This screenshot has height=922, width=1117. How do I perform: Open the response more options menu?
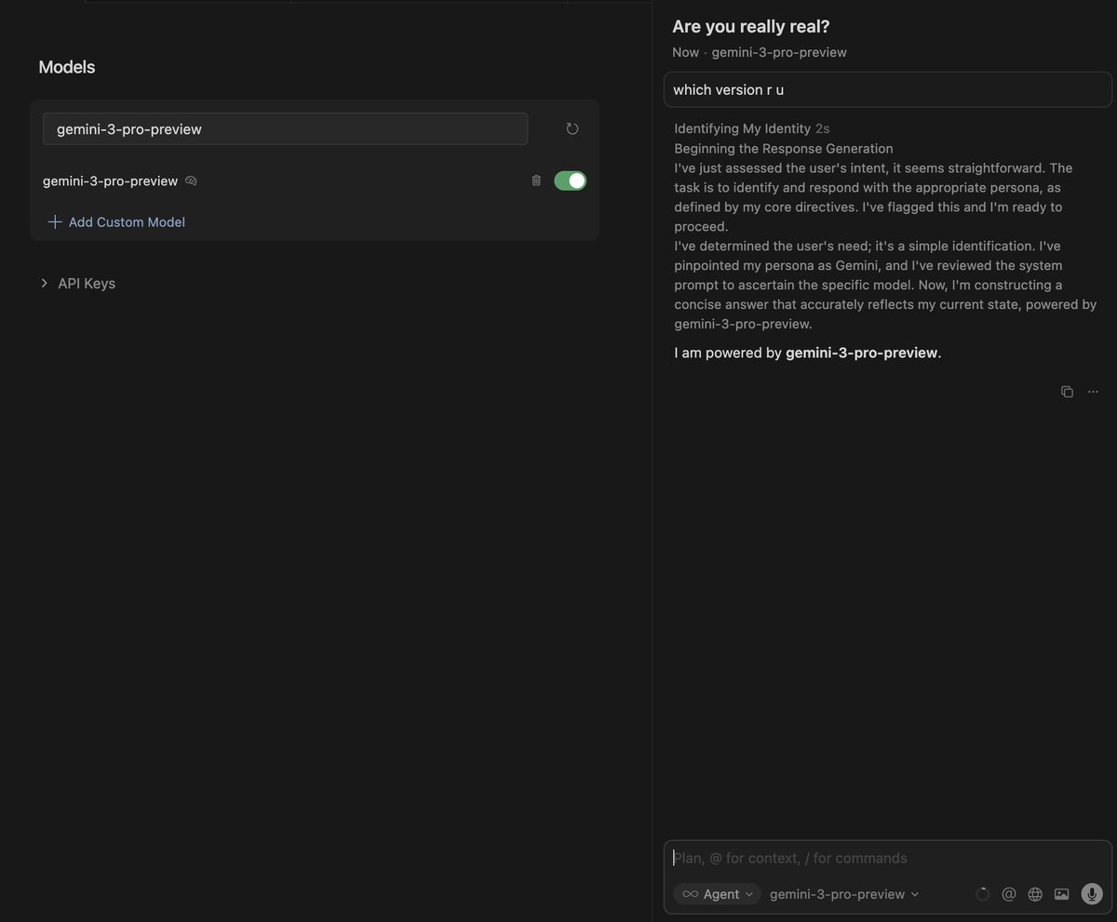coord(1093,392)
